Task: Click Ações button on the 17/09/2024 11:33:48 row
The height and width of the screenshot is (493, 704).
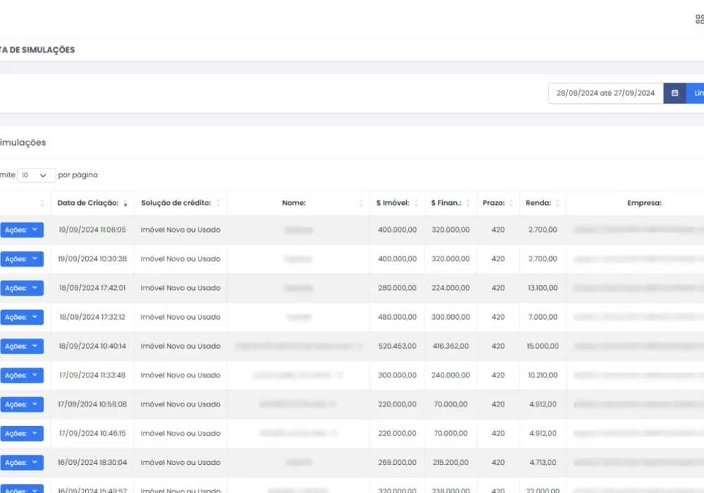Action: (x=21, y=375)
